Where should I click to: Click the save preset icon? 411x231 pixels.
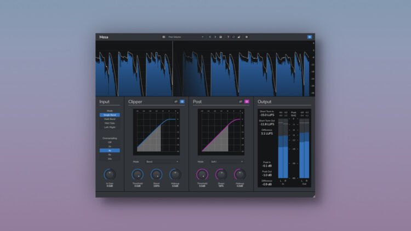(x=221, y=37)
